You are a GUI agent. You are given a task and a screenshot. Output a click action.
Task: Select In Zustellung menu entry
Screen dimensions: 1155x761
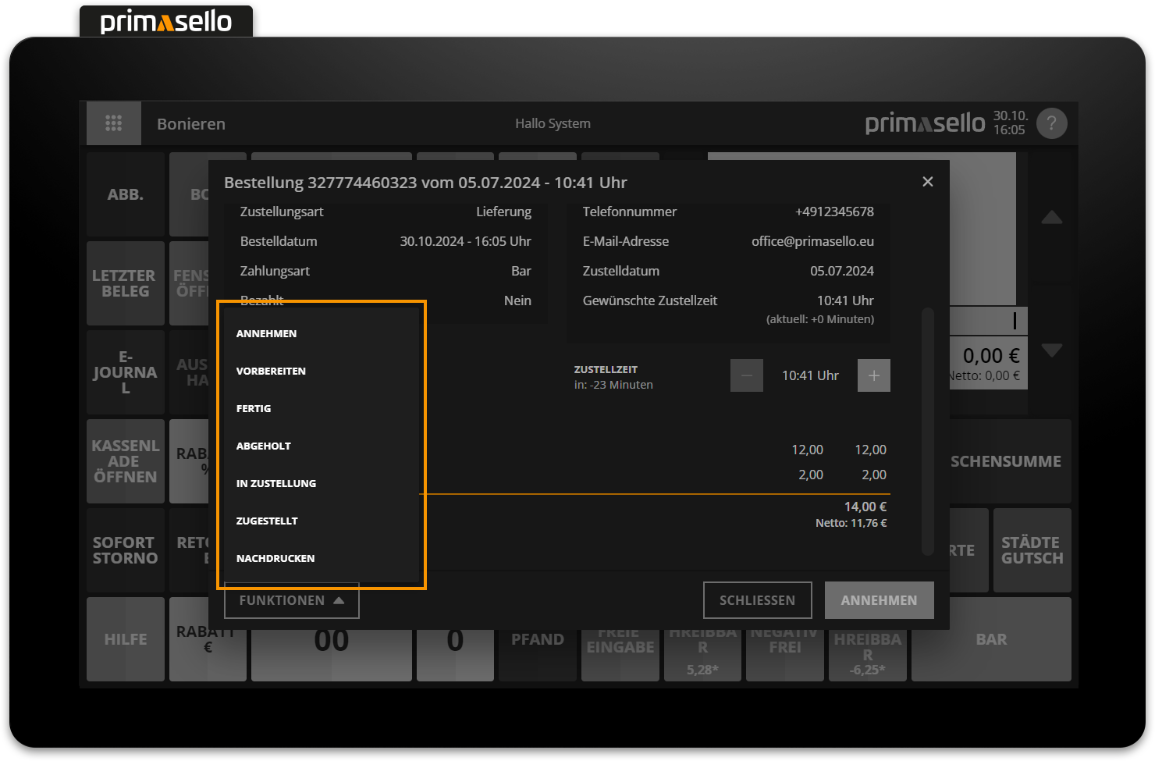276,483
